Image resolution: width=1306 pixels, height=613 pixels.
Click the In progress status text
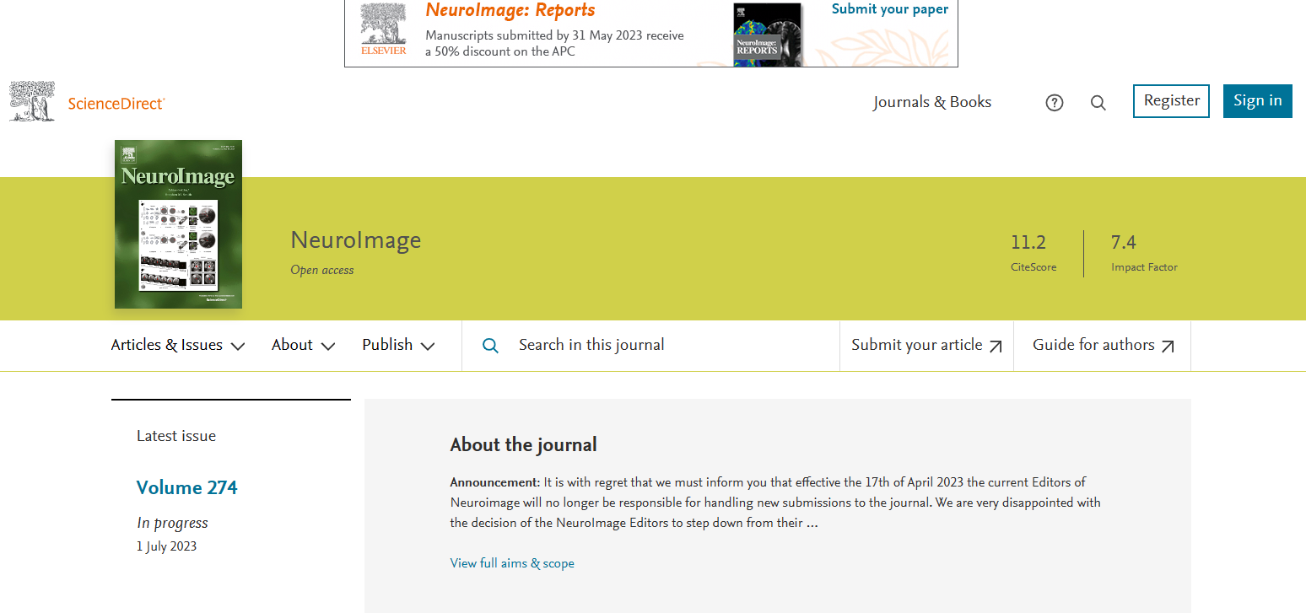[172, 523]
